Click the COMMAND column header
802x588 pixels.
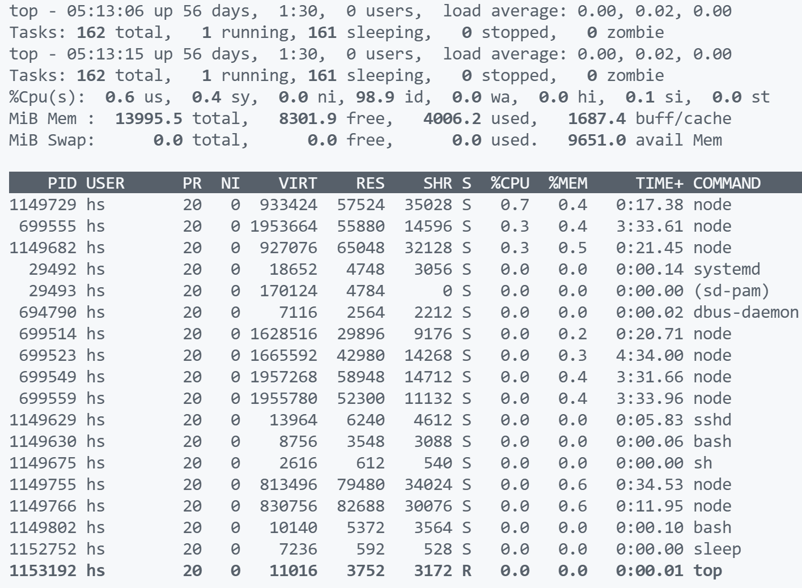pyautogui.click(x=727, y=183)
